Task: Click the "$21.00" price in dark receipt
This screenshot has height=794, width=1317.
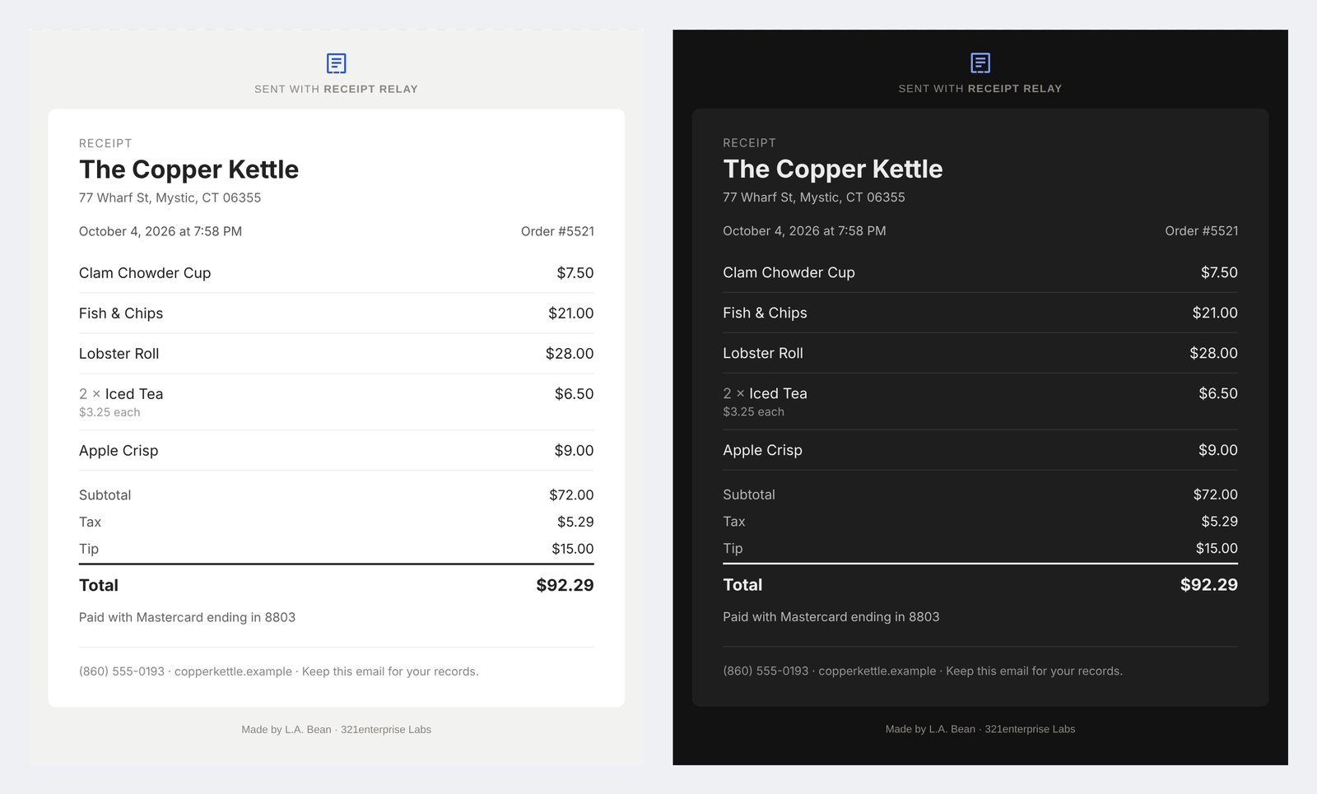Action: [1215, 313]
